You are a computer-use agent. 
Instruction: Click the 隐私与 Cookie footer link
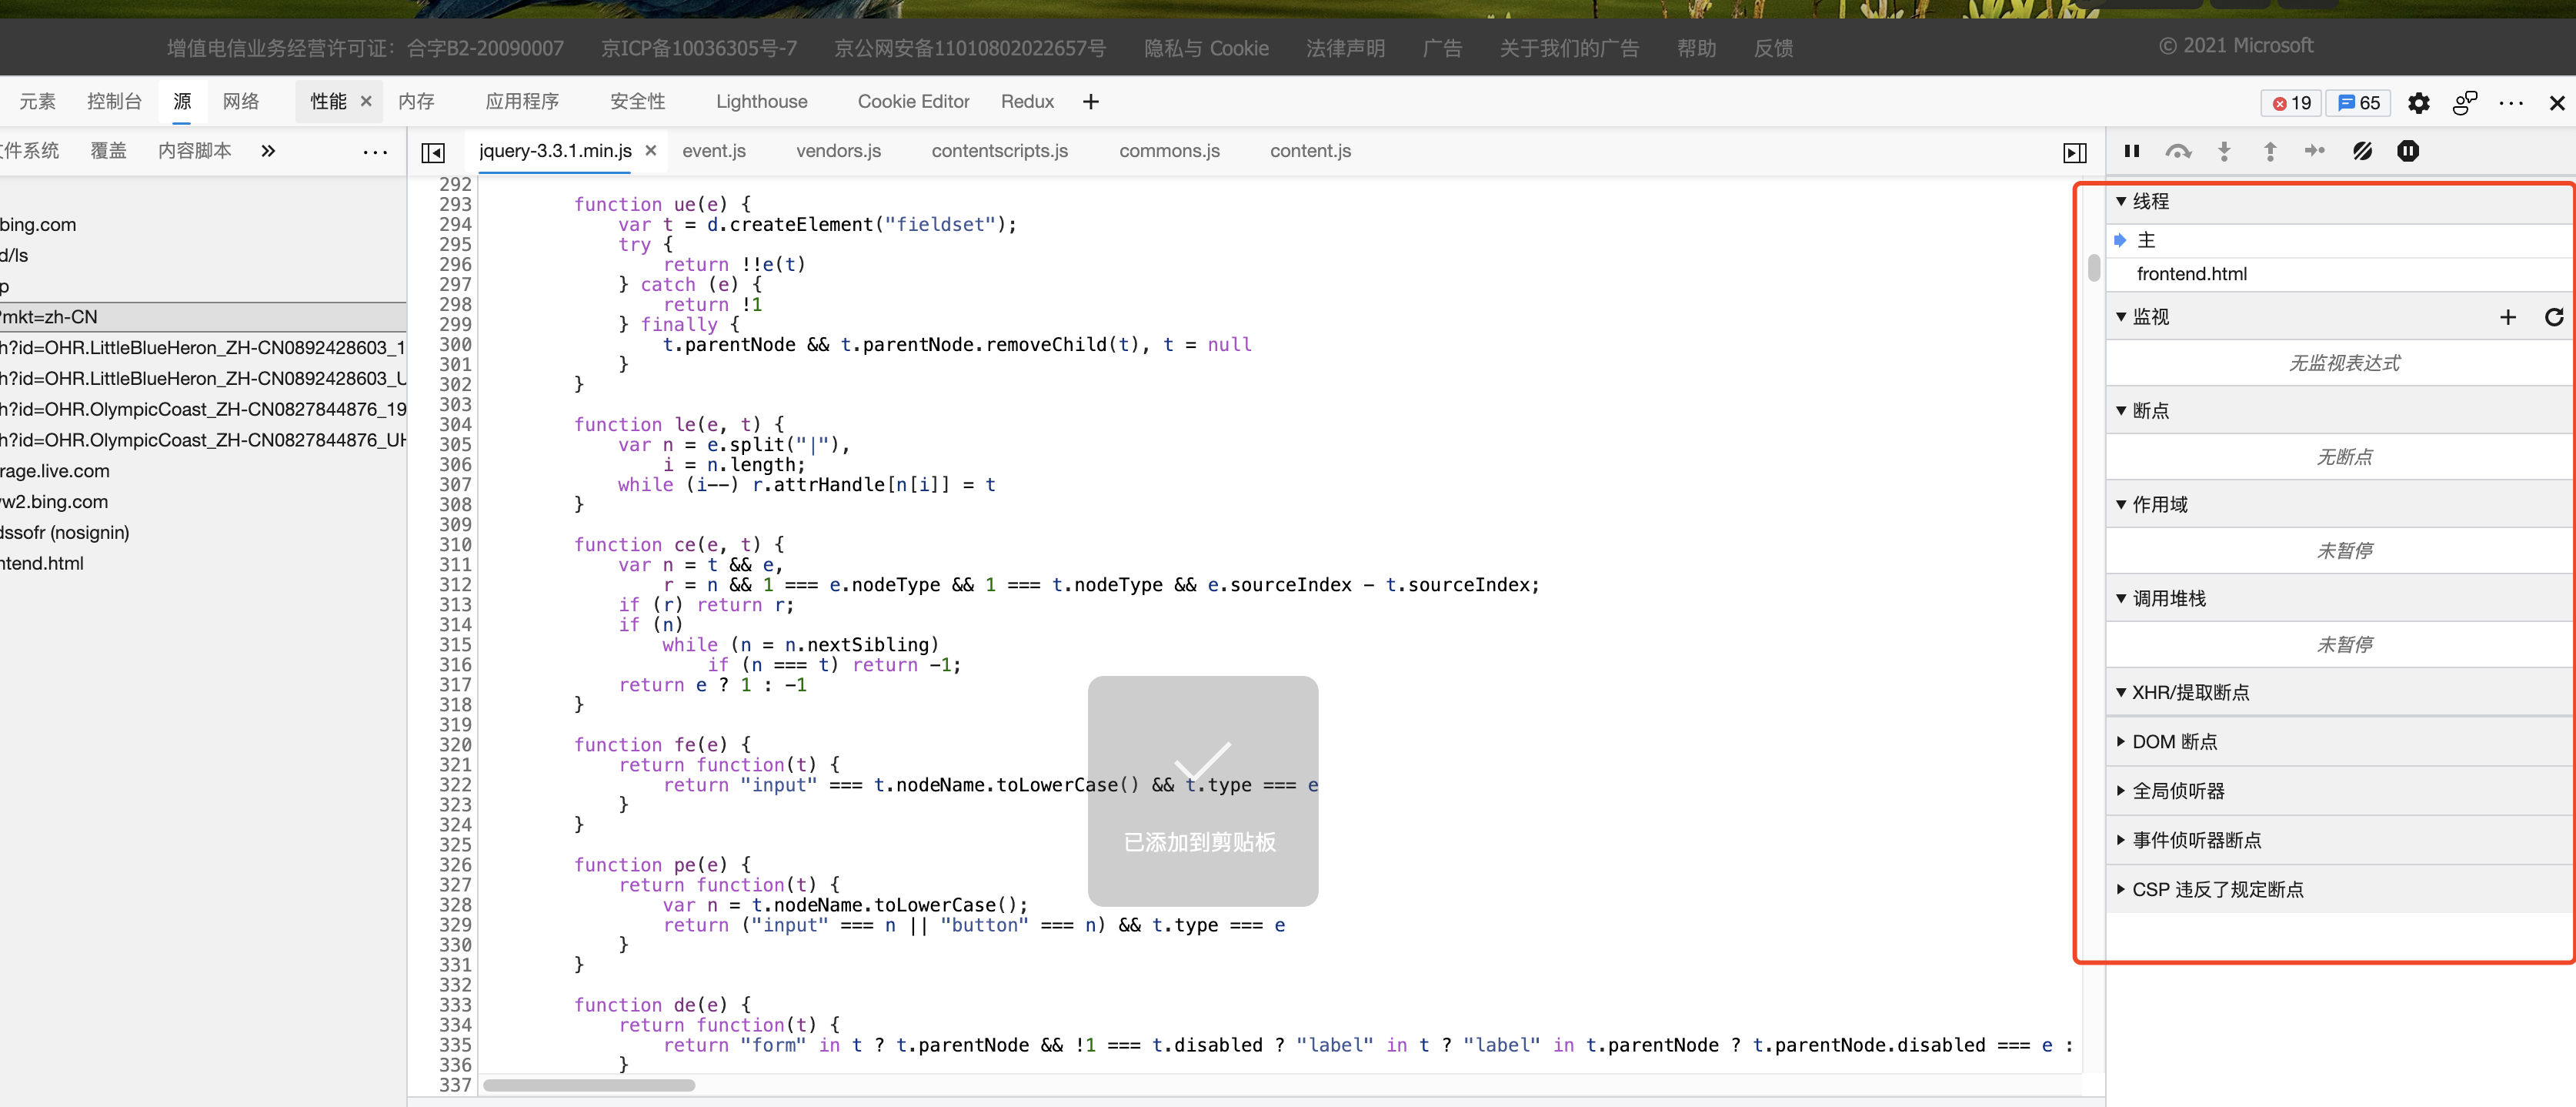[x=1206, y=48]
